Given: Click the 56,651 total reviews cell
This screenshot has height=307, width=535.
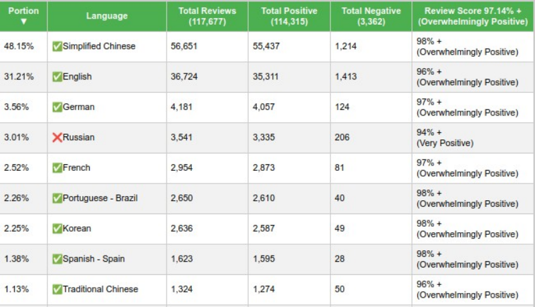Looking at the screenshot, I should (185, 47).
